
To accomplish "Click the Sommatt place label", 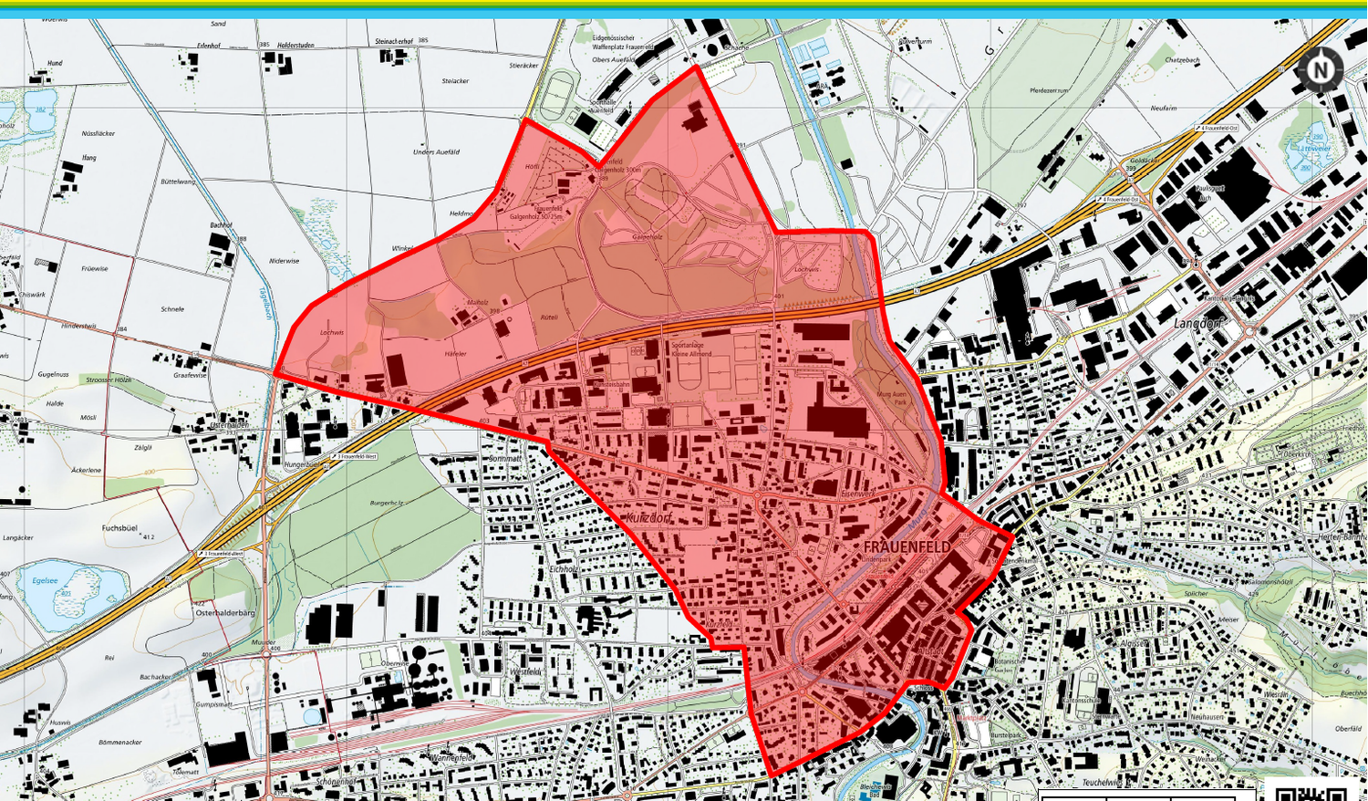I will point(505,459).
